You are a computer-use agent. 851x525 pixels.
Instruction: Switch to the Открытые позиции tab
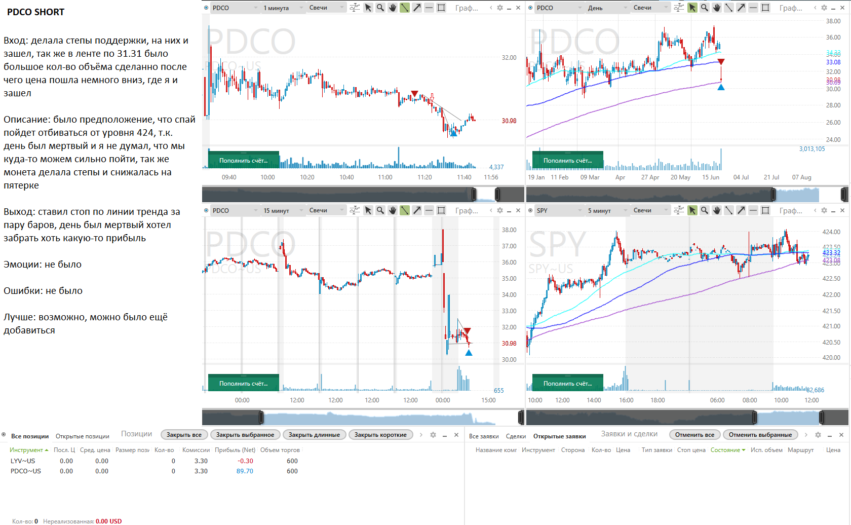83,436
